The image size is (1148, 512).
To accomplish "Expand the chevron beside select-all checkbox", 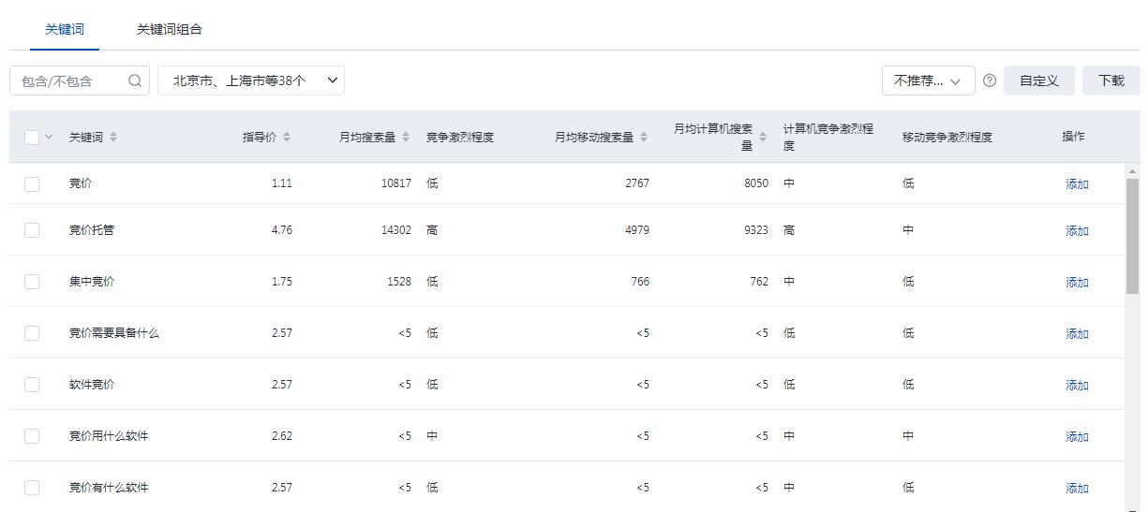I will tap(49, 138).
